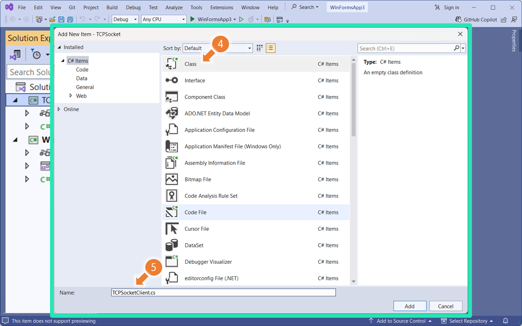522x326 pixels.
Task: Open the Build menu
Action: point(112,7)
